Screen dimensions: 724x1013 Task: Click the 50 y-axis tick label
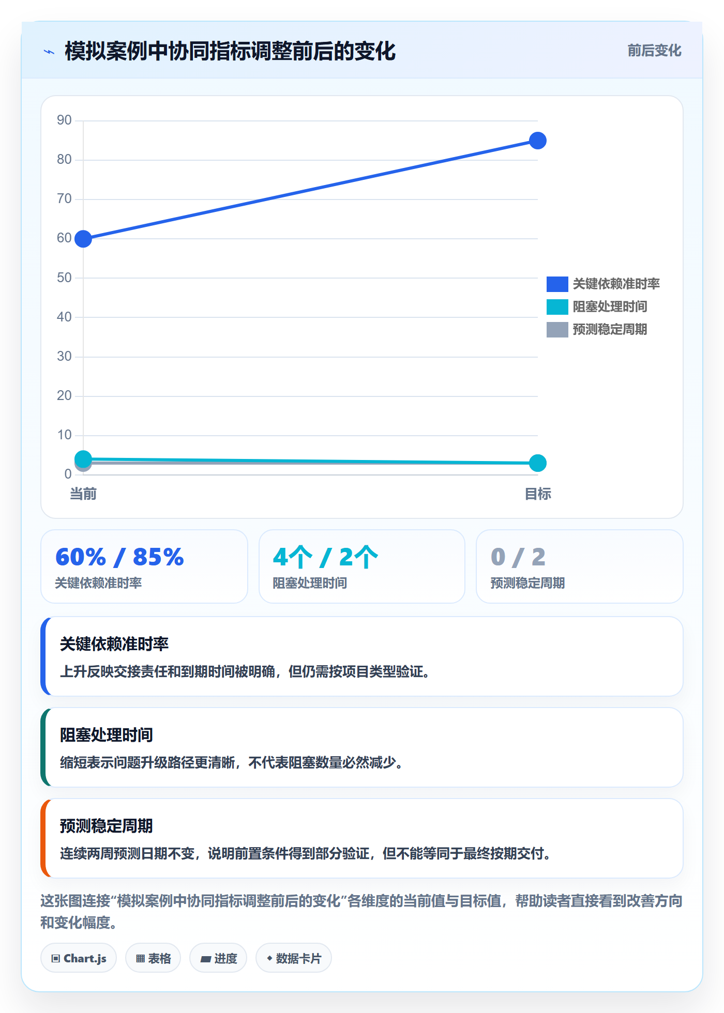coord(64,278)
